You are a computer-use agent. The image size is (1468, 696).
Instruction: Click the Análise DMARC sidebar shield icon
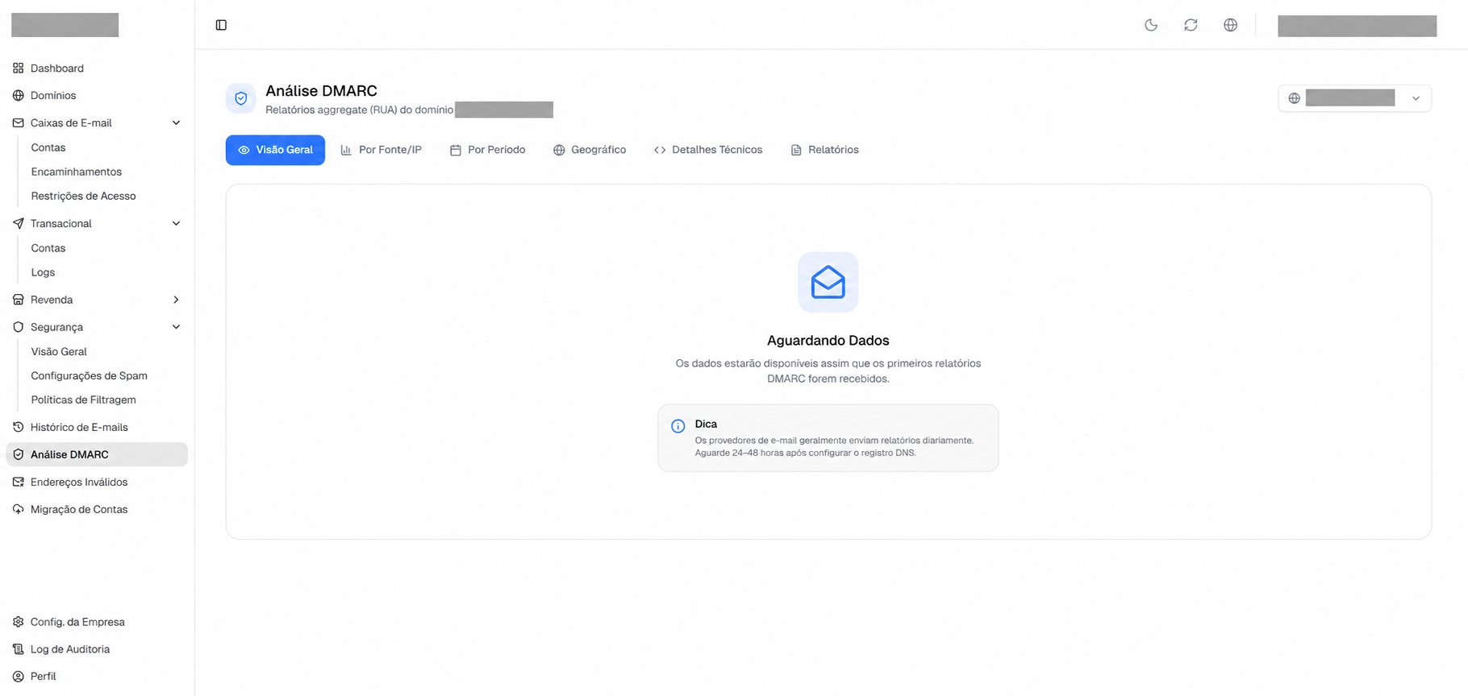coord(19,455)
